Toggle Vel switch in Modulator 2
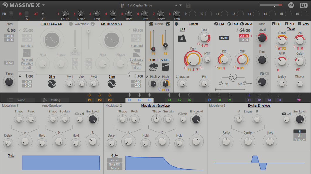 click(x=180, y=114)
